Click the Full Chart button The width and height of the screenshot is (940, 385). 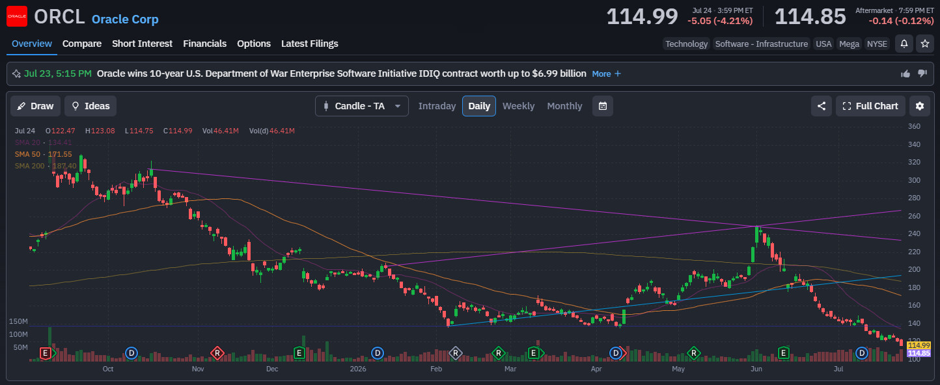[x=870, y=106]
